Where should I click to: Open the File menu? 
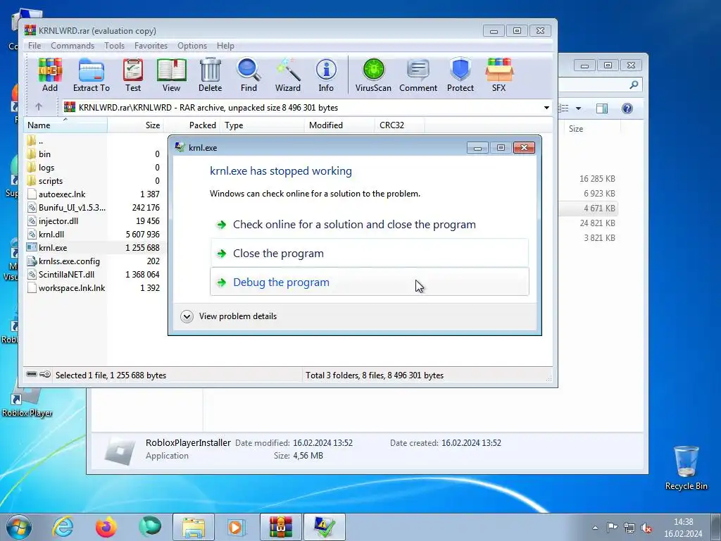[35, 46]
